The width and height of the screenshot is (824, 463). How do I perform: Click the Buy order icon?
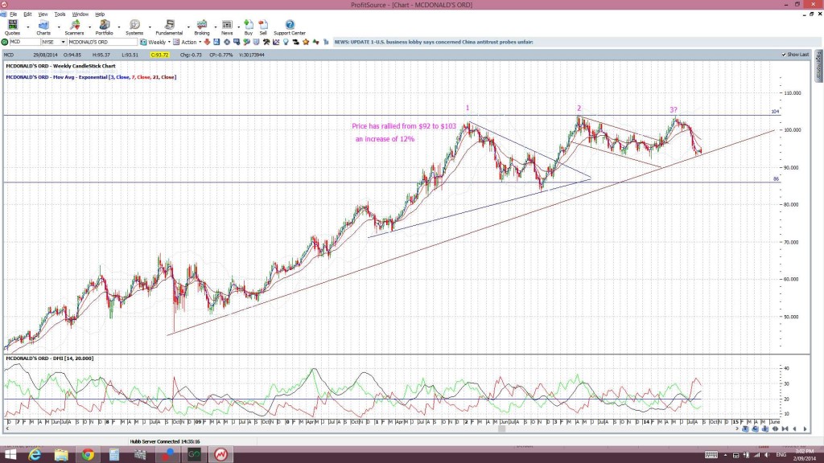(249, 27)
